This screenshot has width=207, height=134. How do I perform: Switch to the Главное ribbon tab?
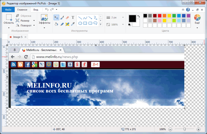point(22,10)
